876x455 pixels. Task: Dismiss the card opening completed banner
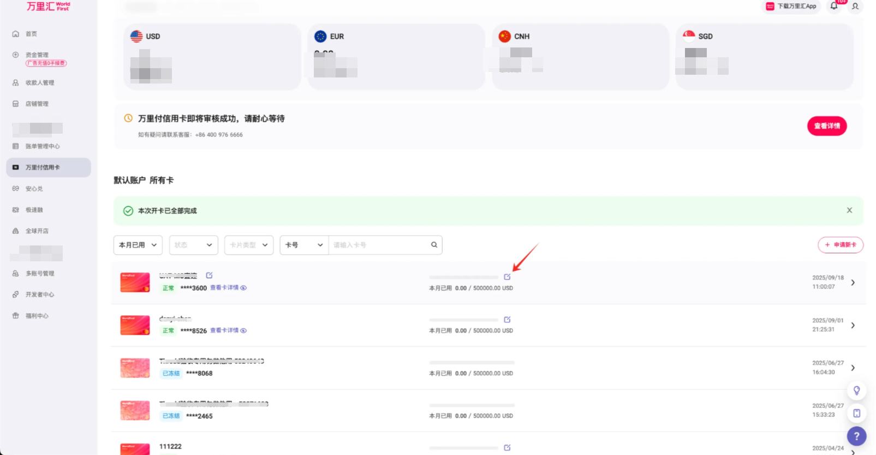click(849, 211)
